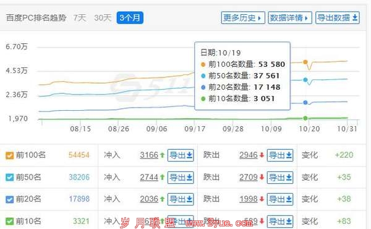Export 前100名 跌出 data
This screenshot has height=229, width=371.
tap(280, 155)
